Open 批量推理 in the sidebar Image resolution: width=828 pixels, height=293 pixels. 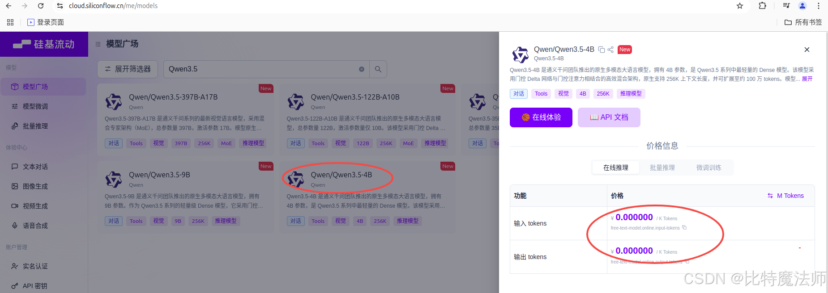[43, 126]
